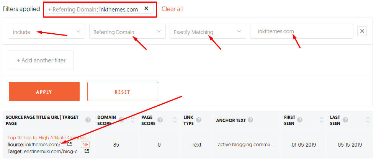
Task: Click the Link Type help icon
Action: [x=199, y=120]
